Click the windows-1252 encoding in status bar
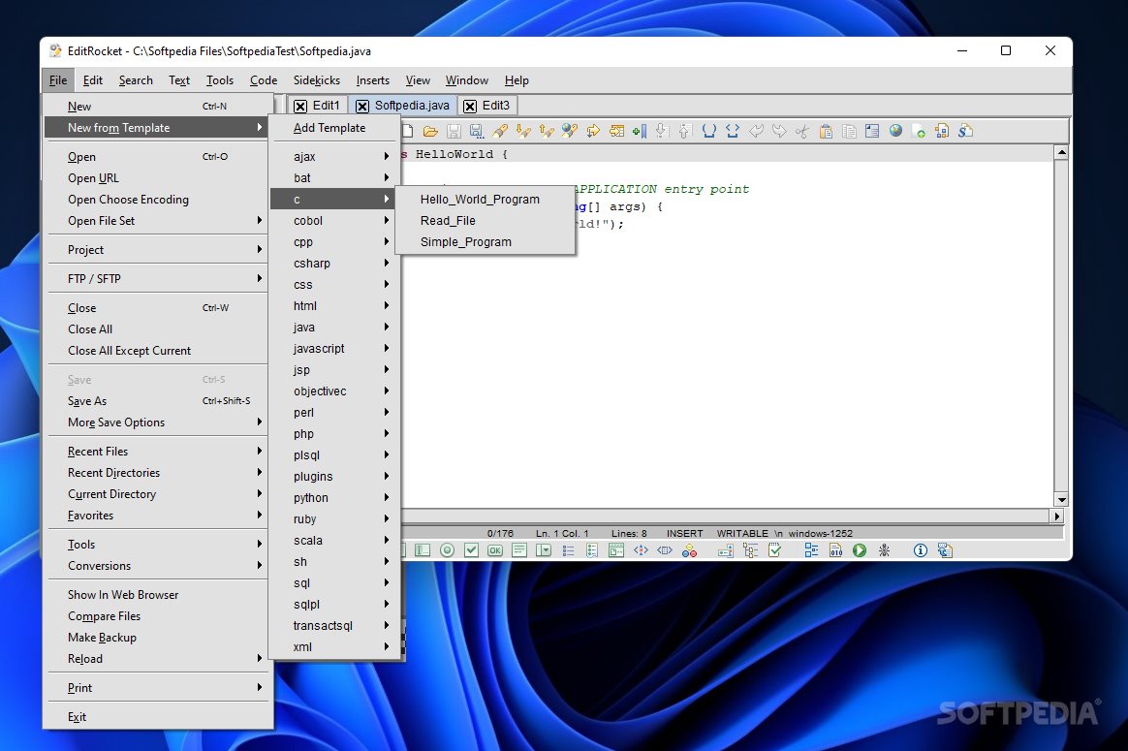Viewport: 1128px width, 751px height. [x=820, y=533]
